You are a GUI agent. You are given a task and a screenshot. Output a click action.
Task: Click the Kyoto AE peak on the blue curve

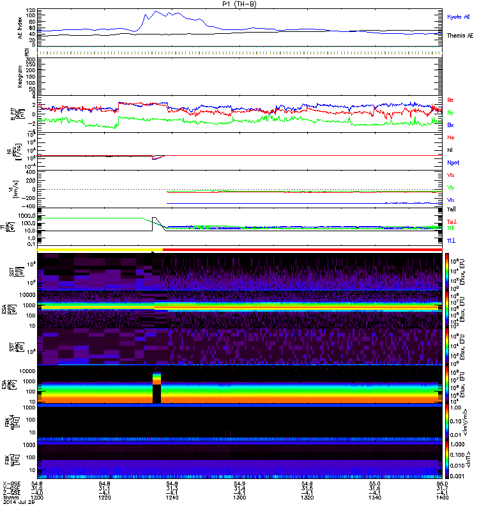pyautogui.click(x=156, y=11)
